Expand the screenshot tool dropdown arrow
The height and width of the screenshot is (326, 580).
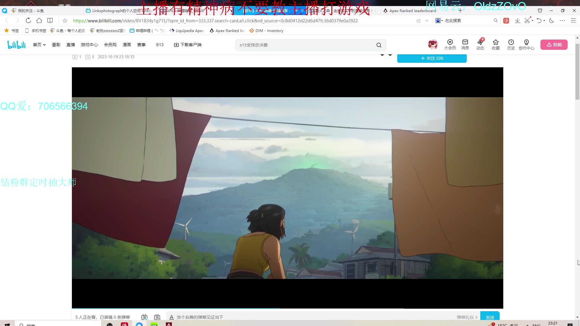532,21
